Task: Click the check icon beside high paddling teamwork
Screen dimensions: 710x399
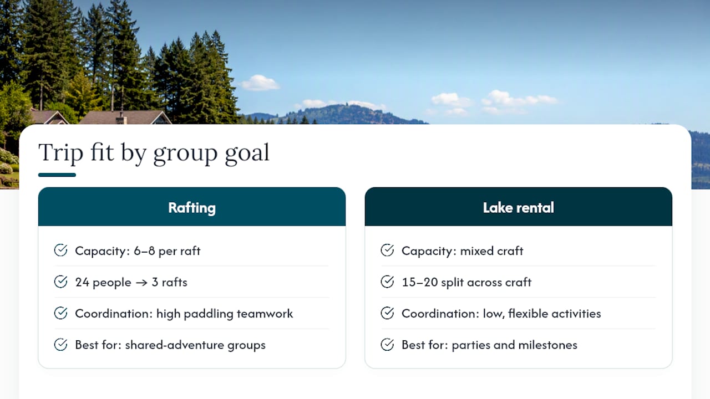Action: point(60,313)
